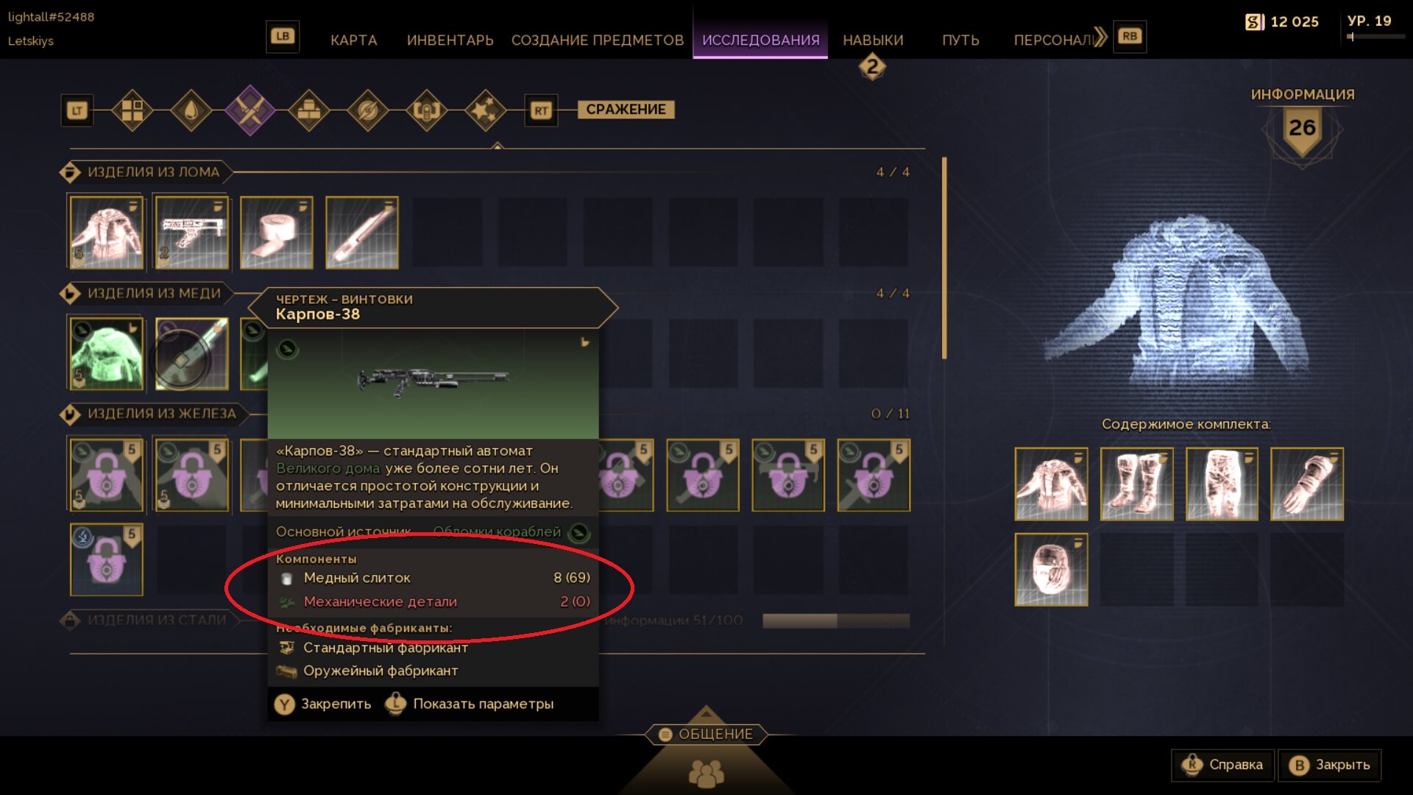Click the boots item in set contents
The image size is (1413, 795).
pos(1136,484)
